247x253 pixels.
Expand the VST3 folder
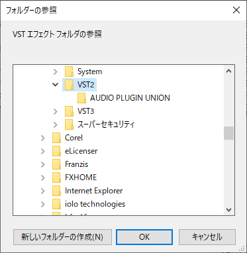(55, 111)
